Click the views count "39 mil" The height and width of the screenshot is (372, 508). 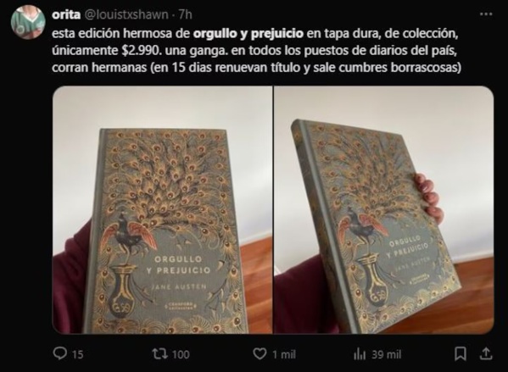coord(386,354)
